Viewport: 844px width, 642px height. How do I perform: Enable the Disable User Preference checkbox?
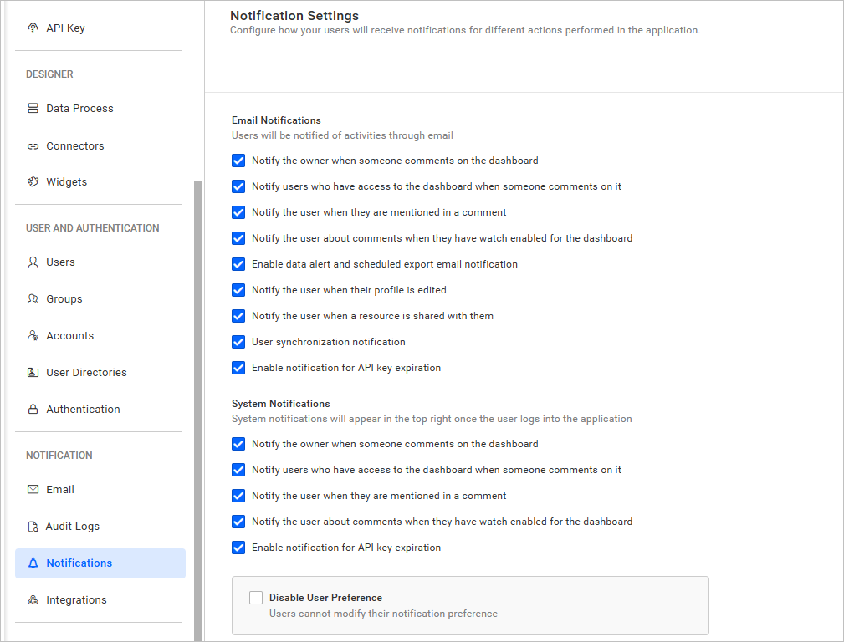point(256,597)
